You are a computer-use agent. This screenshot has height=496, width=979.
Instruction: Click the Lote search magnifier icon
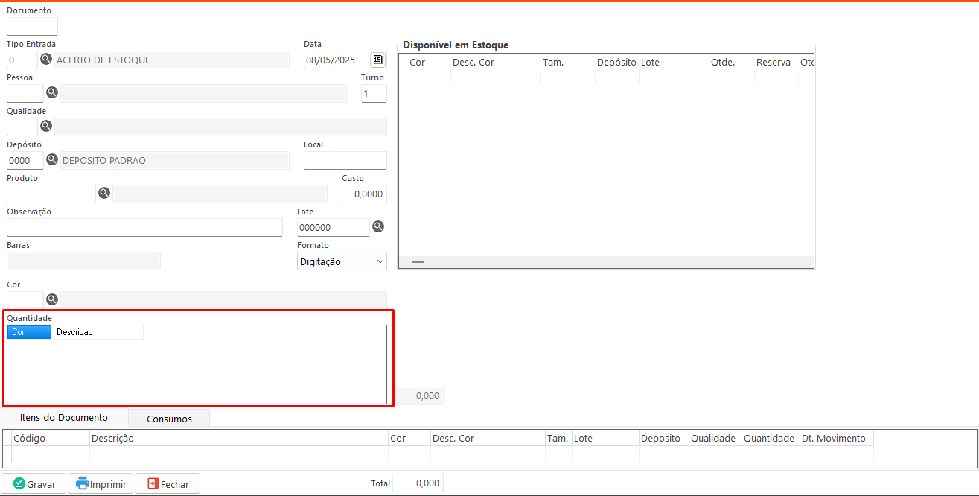[378, 226]
